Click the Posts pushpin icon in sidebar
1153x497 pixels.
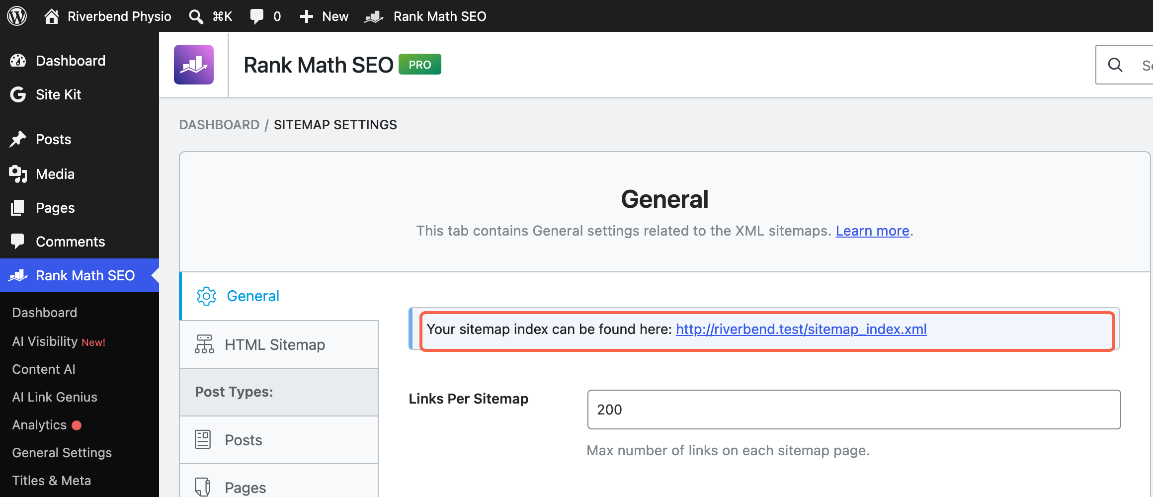[x=18, y=139]
